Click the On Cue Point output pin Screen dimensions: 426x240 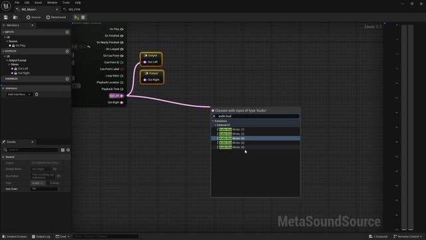click(x=122, y=56)
